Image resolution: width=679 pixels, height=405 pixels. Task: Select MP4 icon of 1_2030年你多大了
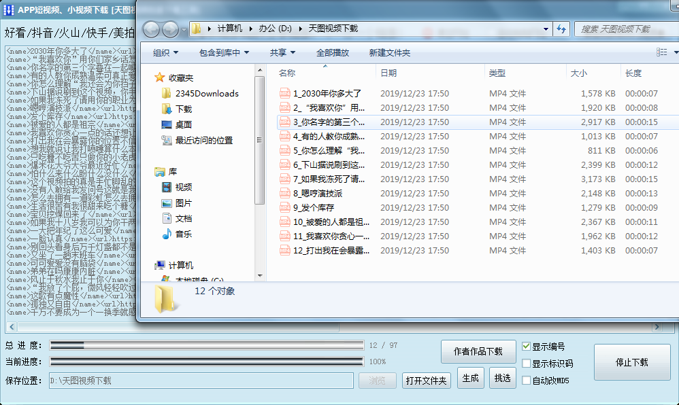click(284, 93)
